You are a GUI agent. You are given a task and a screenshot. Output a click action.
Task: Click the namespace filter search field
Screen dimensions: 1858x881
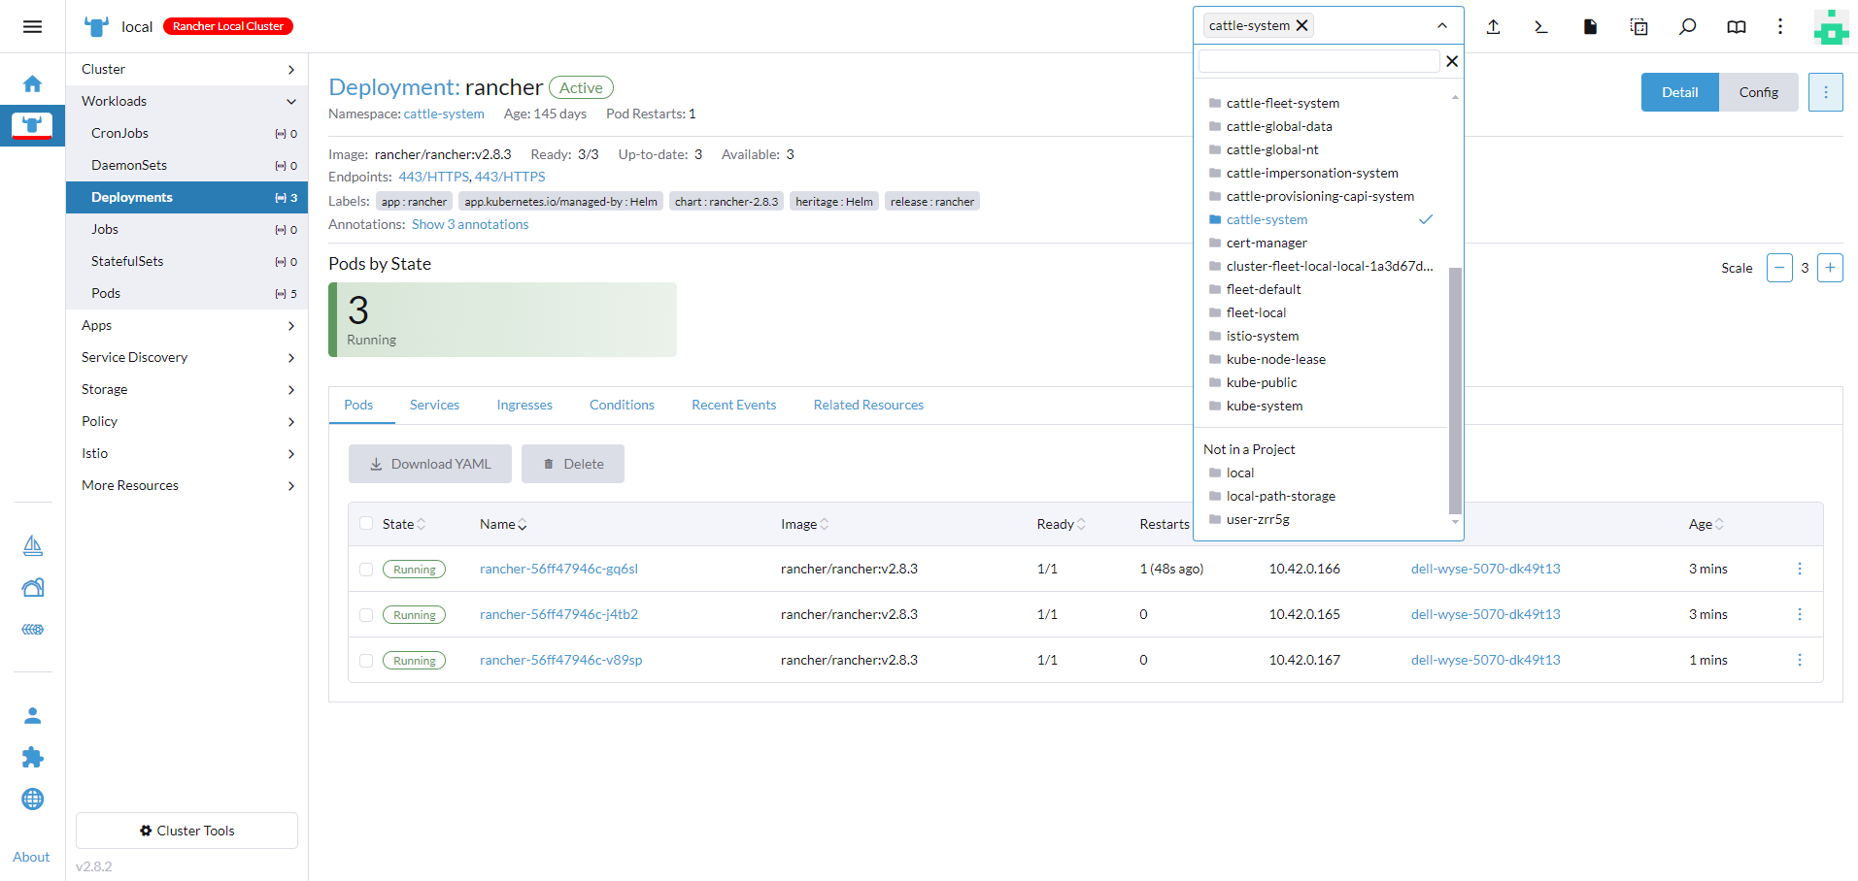click(1318, 61)
